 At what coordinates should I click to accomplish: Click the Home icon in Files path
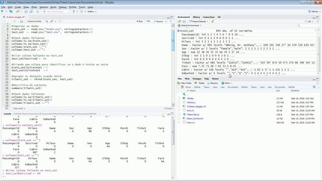(x=182, y=87)
